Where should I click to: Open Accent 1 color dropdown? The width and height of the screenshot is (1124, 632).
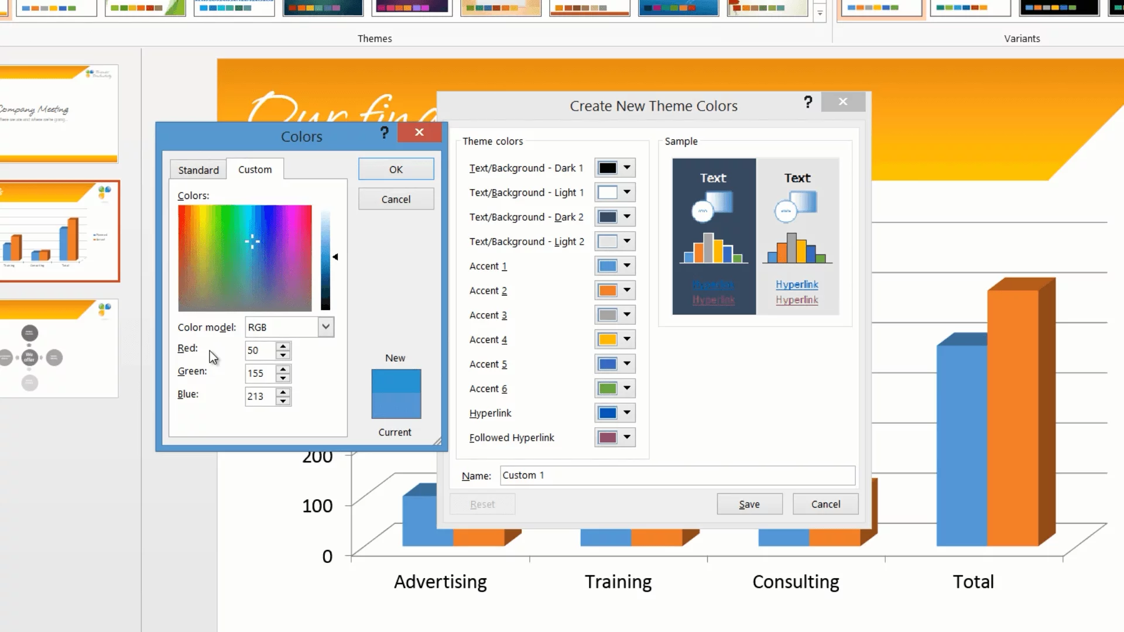(627, 266)
